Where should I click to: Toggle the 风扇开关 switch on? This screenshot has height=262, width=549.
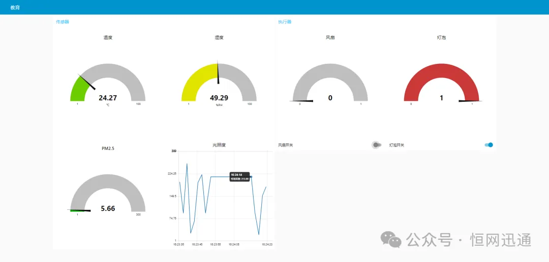click(x=377, y=145)
